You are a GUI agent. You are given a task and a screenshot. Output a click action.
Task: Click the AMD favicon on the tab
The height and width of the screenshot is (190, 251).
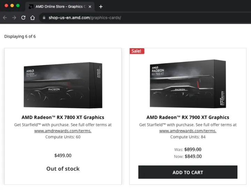tap(31, 7)
